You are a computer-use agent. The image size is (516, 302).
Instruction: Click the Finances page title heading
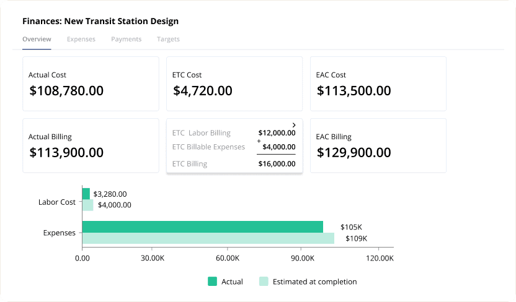[100, 21]
